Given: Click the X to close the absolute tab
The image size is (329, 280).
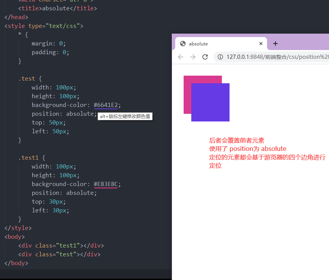Looking at the screenshot, I should (x=261, y=44).
